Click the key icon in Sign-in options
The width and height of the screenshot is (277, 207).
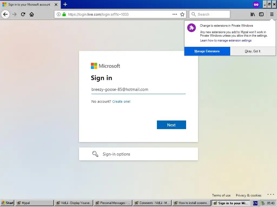coord(95,154)
